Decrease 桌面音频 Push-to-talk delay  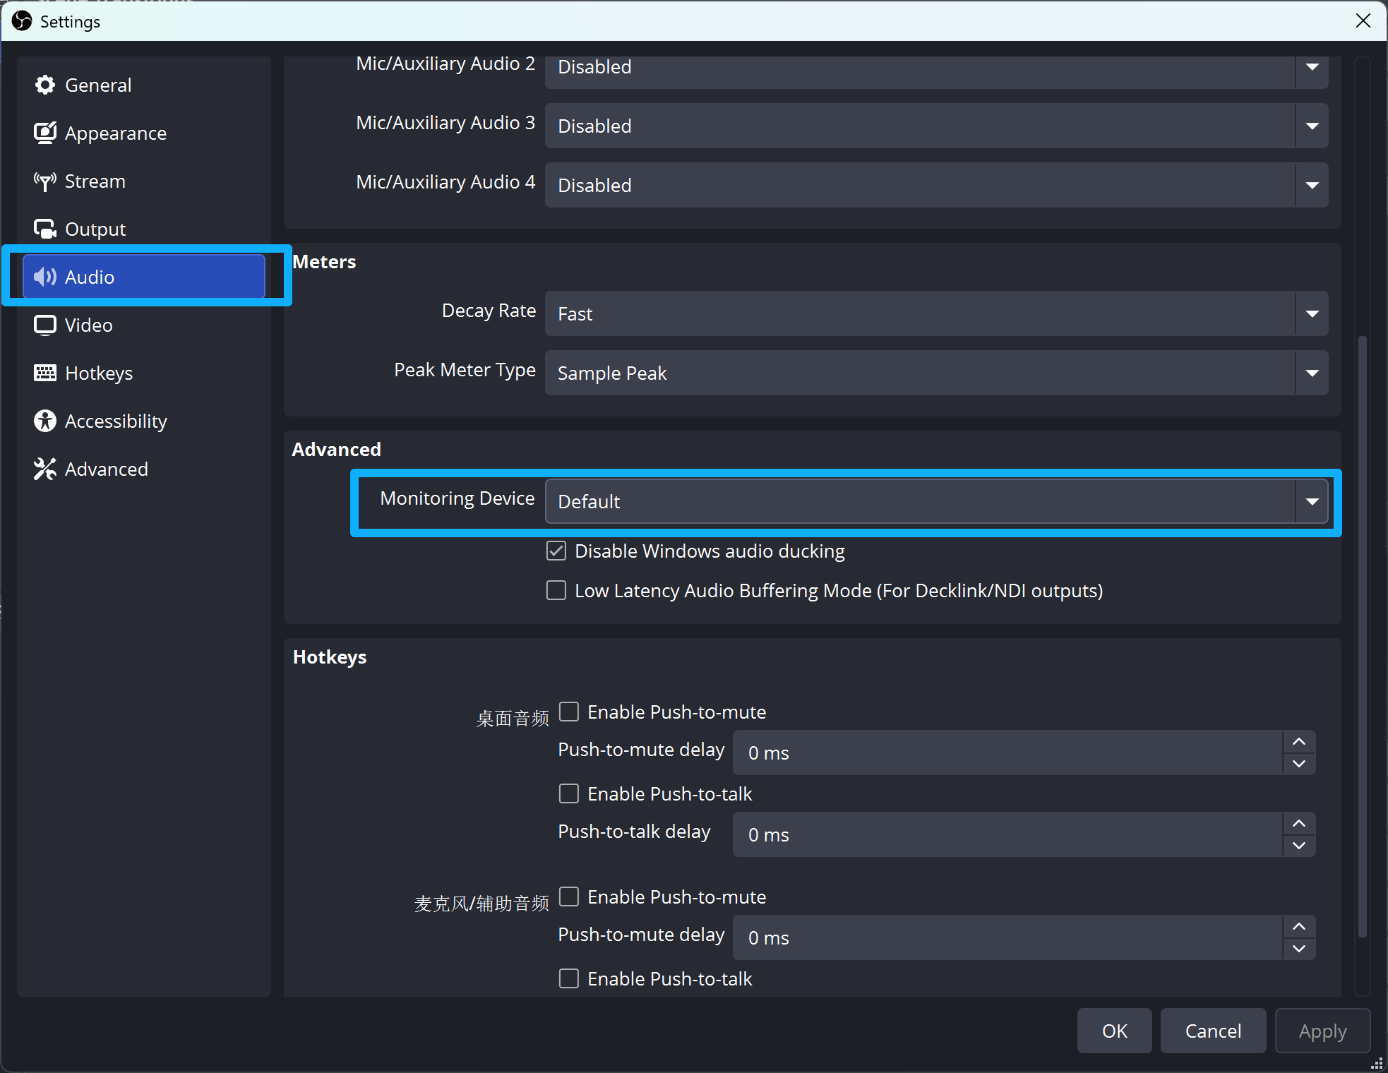(x=1299, y=846)
